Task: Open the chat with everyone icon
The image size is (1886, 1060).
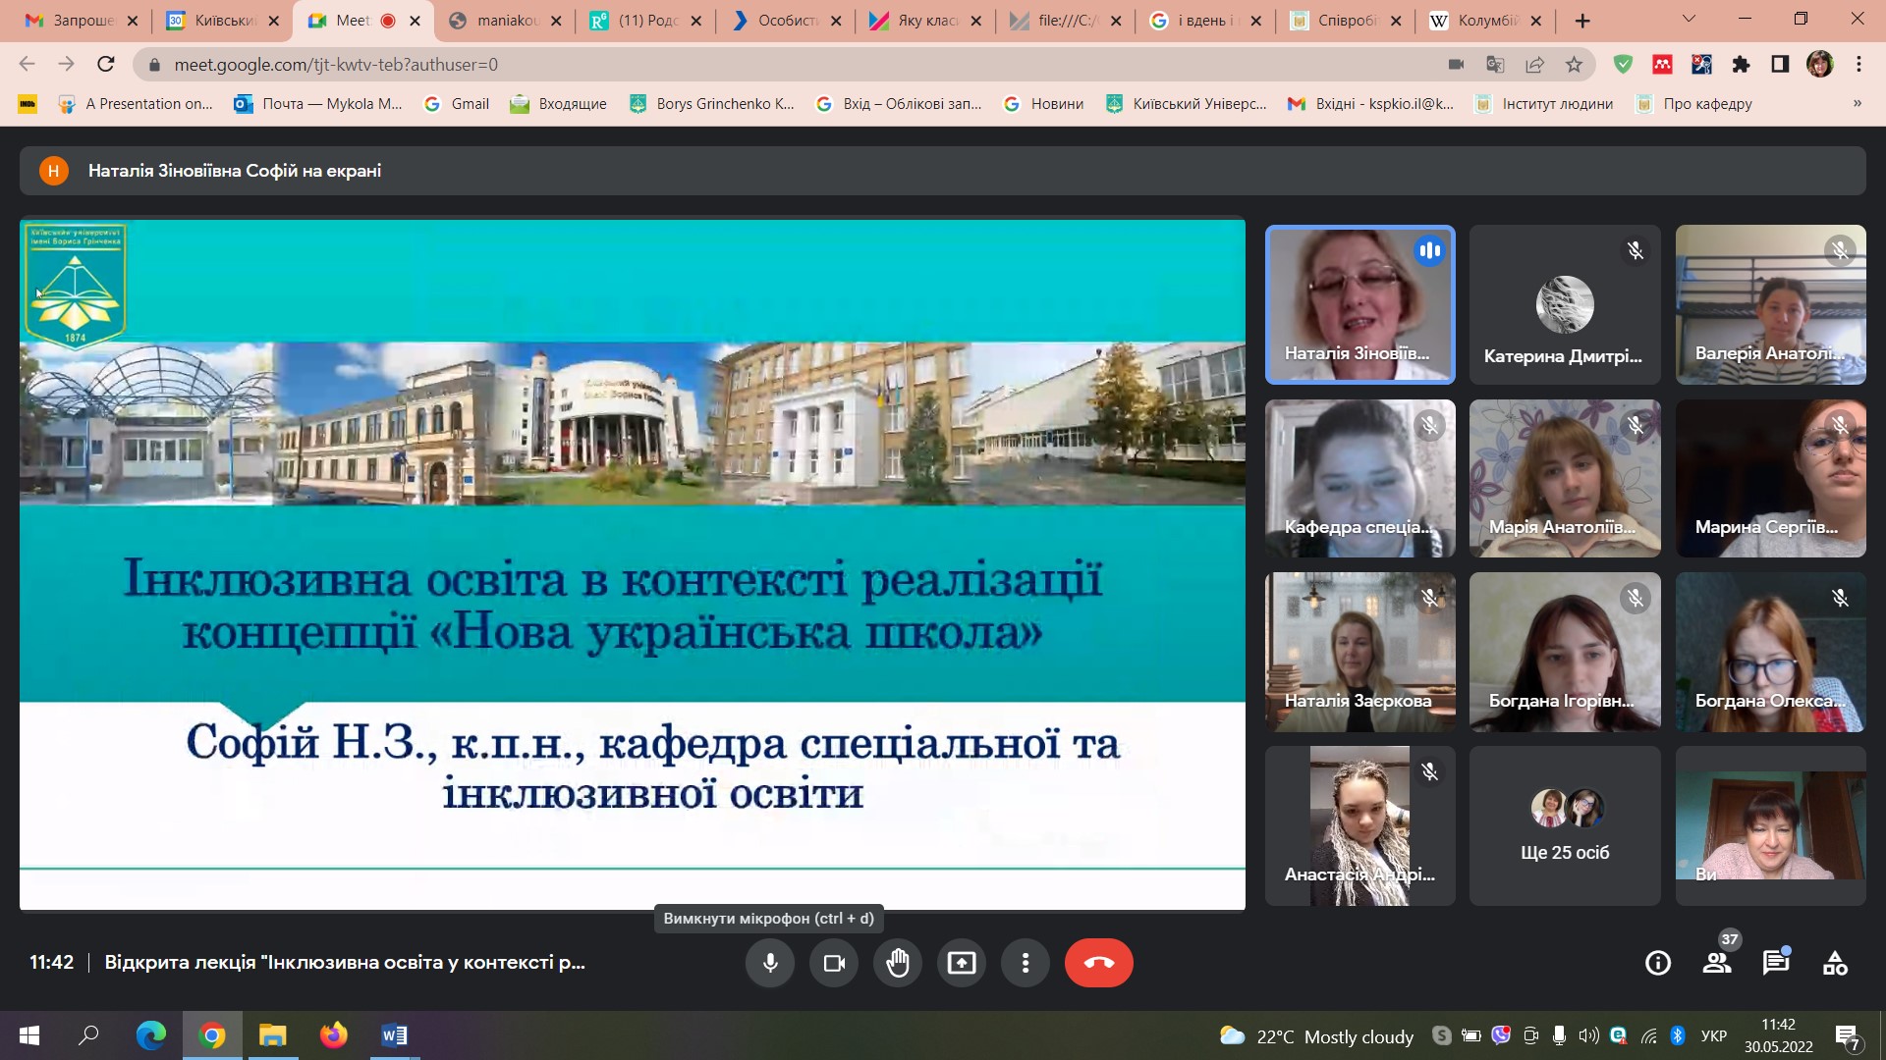Action: click(1775, 963)
